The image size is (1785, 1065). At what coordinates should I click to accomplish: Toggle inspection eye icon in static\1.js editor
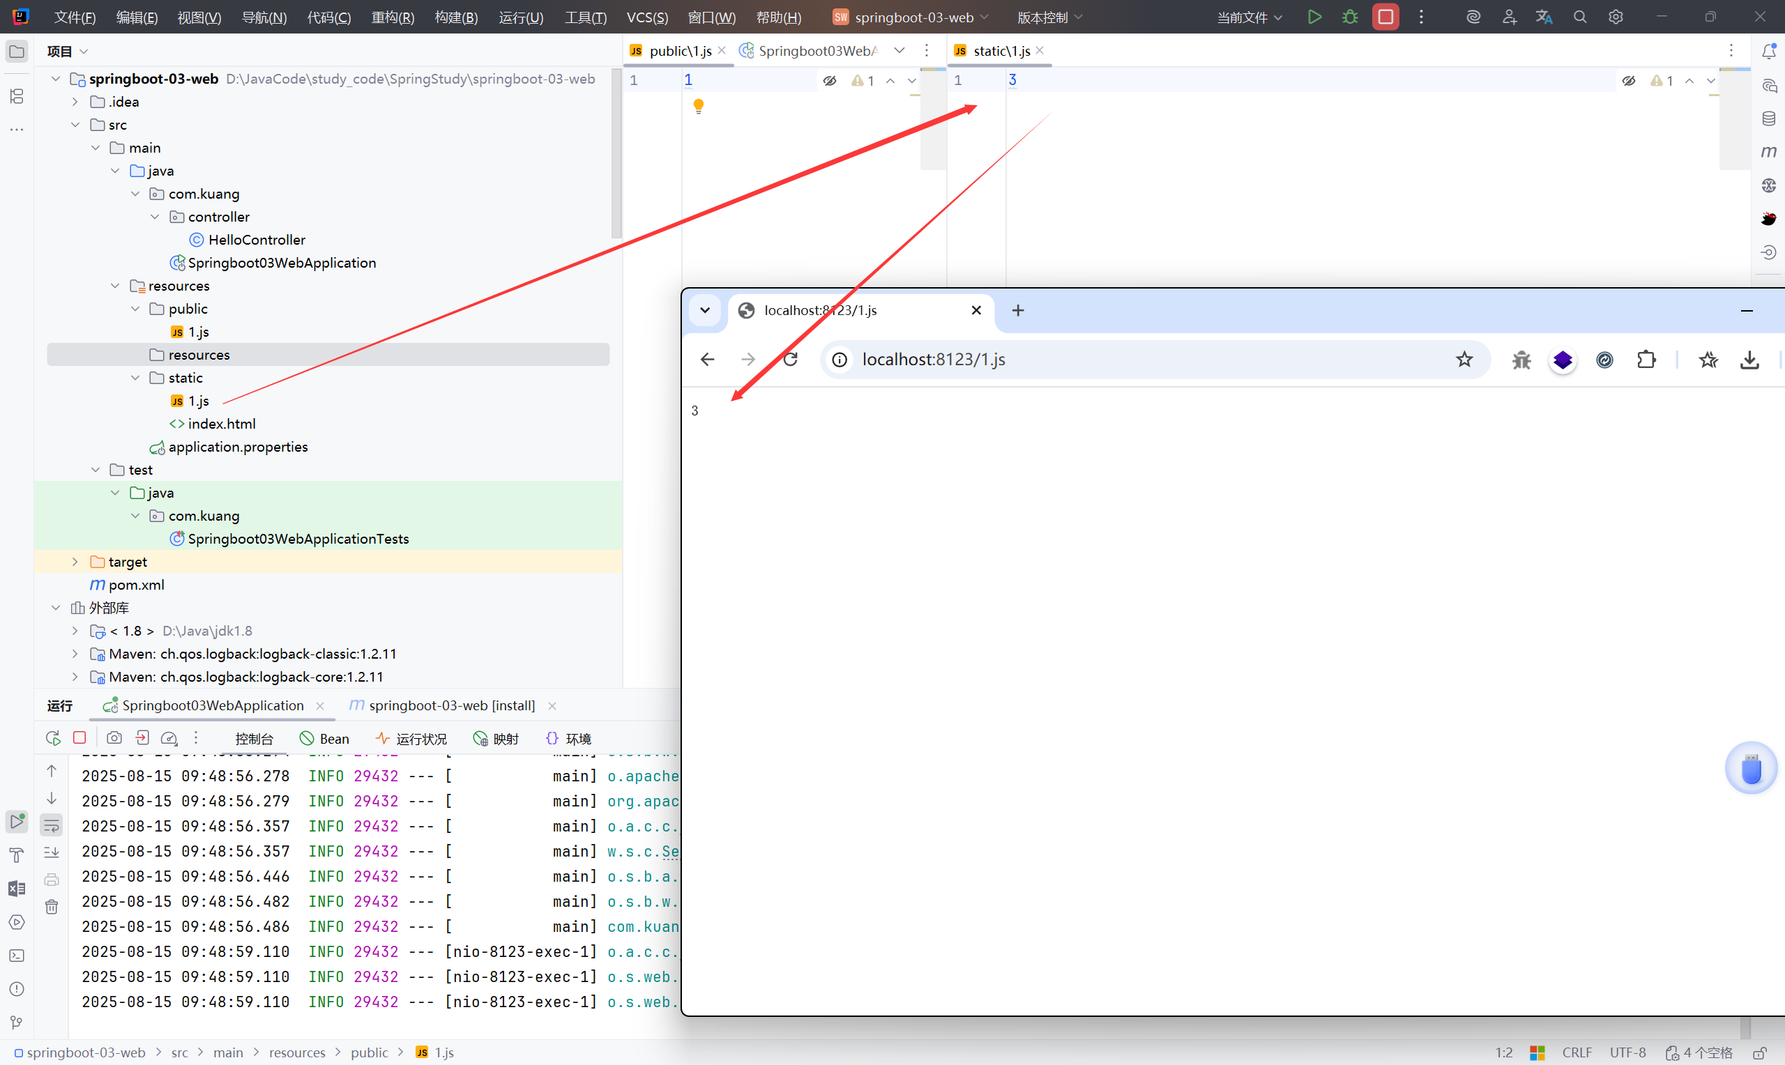click(1629, 80)
